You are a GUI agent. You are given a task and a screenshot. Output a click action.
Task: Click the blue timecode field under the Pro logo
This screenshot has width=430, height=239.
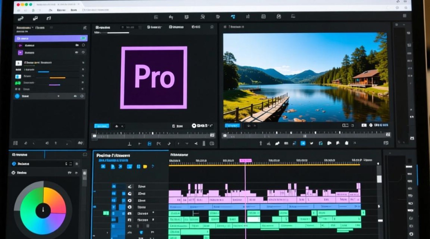(102, 126)
